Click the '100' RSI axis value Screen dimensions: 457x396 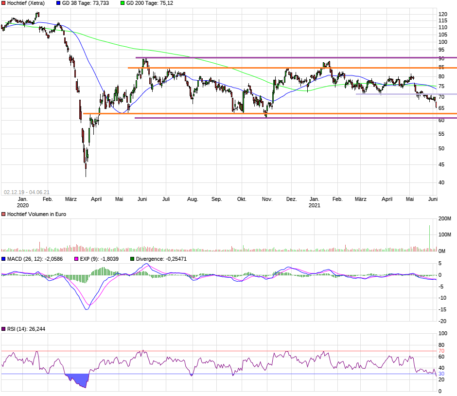[x=443, y=333]
